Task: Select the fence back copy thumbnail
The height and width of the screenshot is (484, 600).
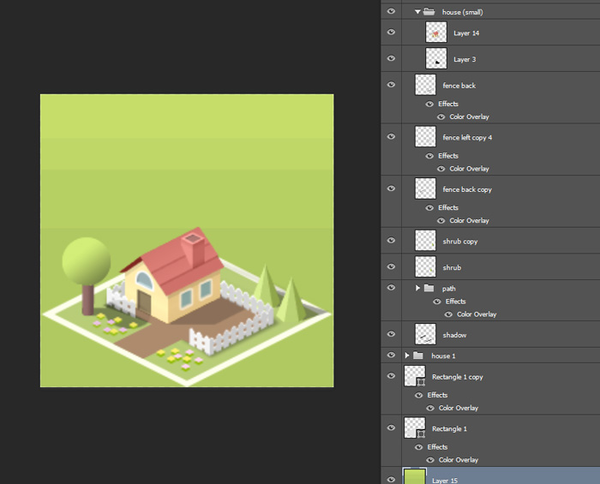Action: [x=425, y=188]
